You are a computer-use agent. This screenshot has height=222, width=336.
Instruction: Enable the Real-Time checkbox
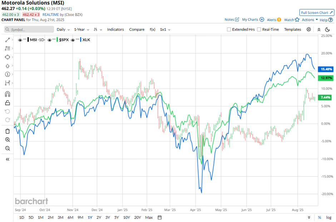pyautogui.click(x=259, y=30)
